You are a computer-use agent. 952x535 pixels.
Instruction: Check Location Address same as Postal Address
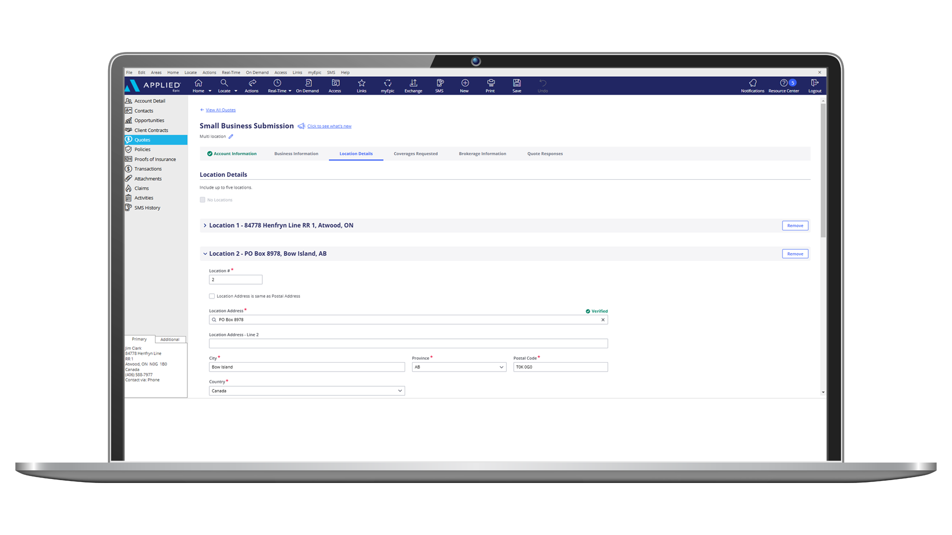pos(212,296)
